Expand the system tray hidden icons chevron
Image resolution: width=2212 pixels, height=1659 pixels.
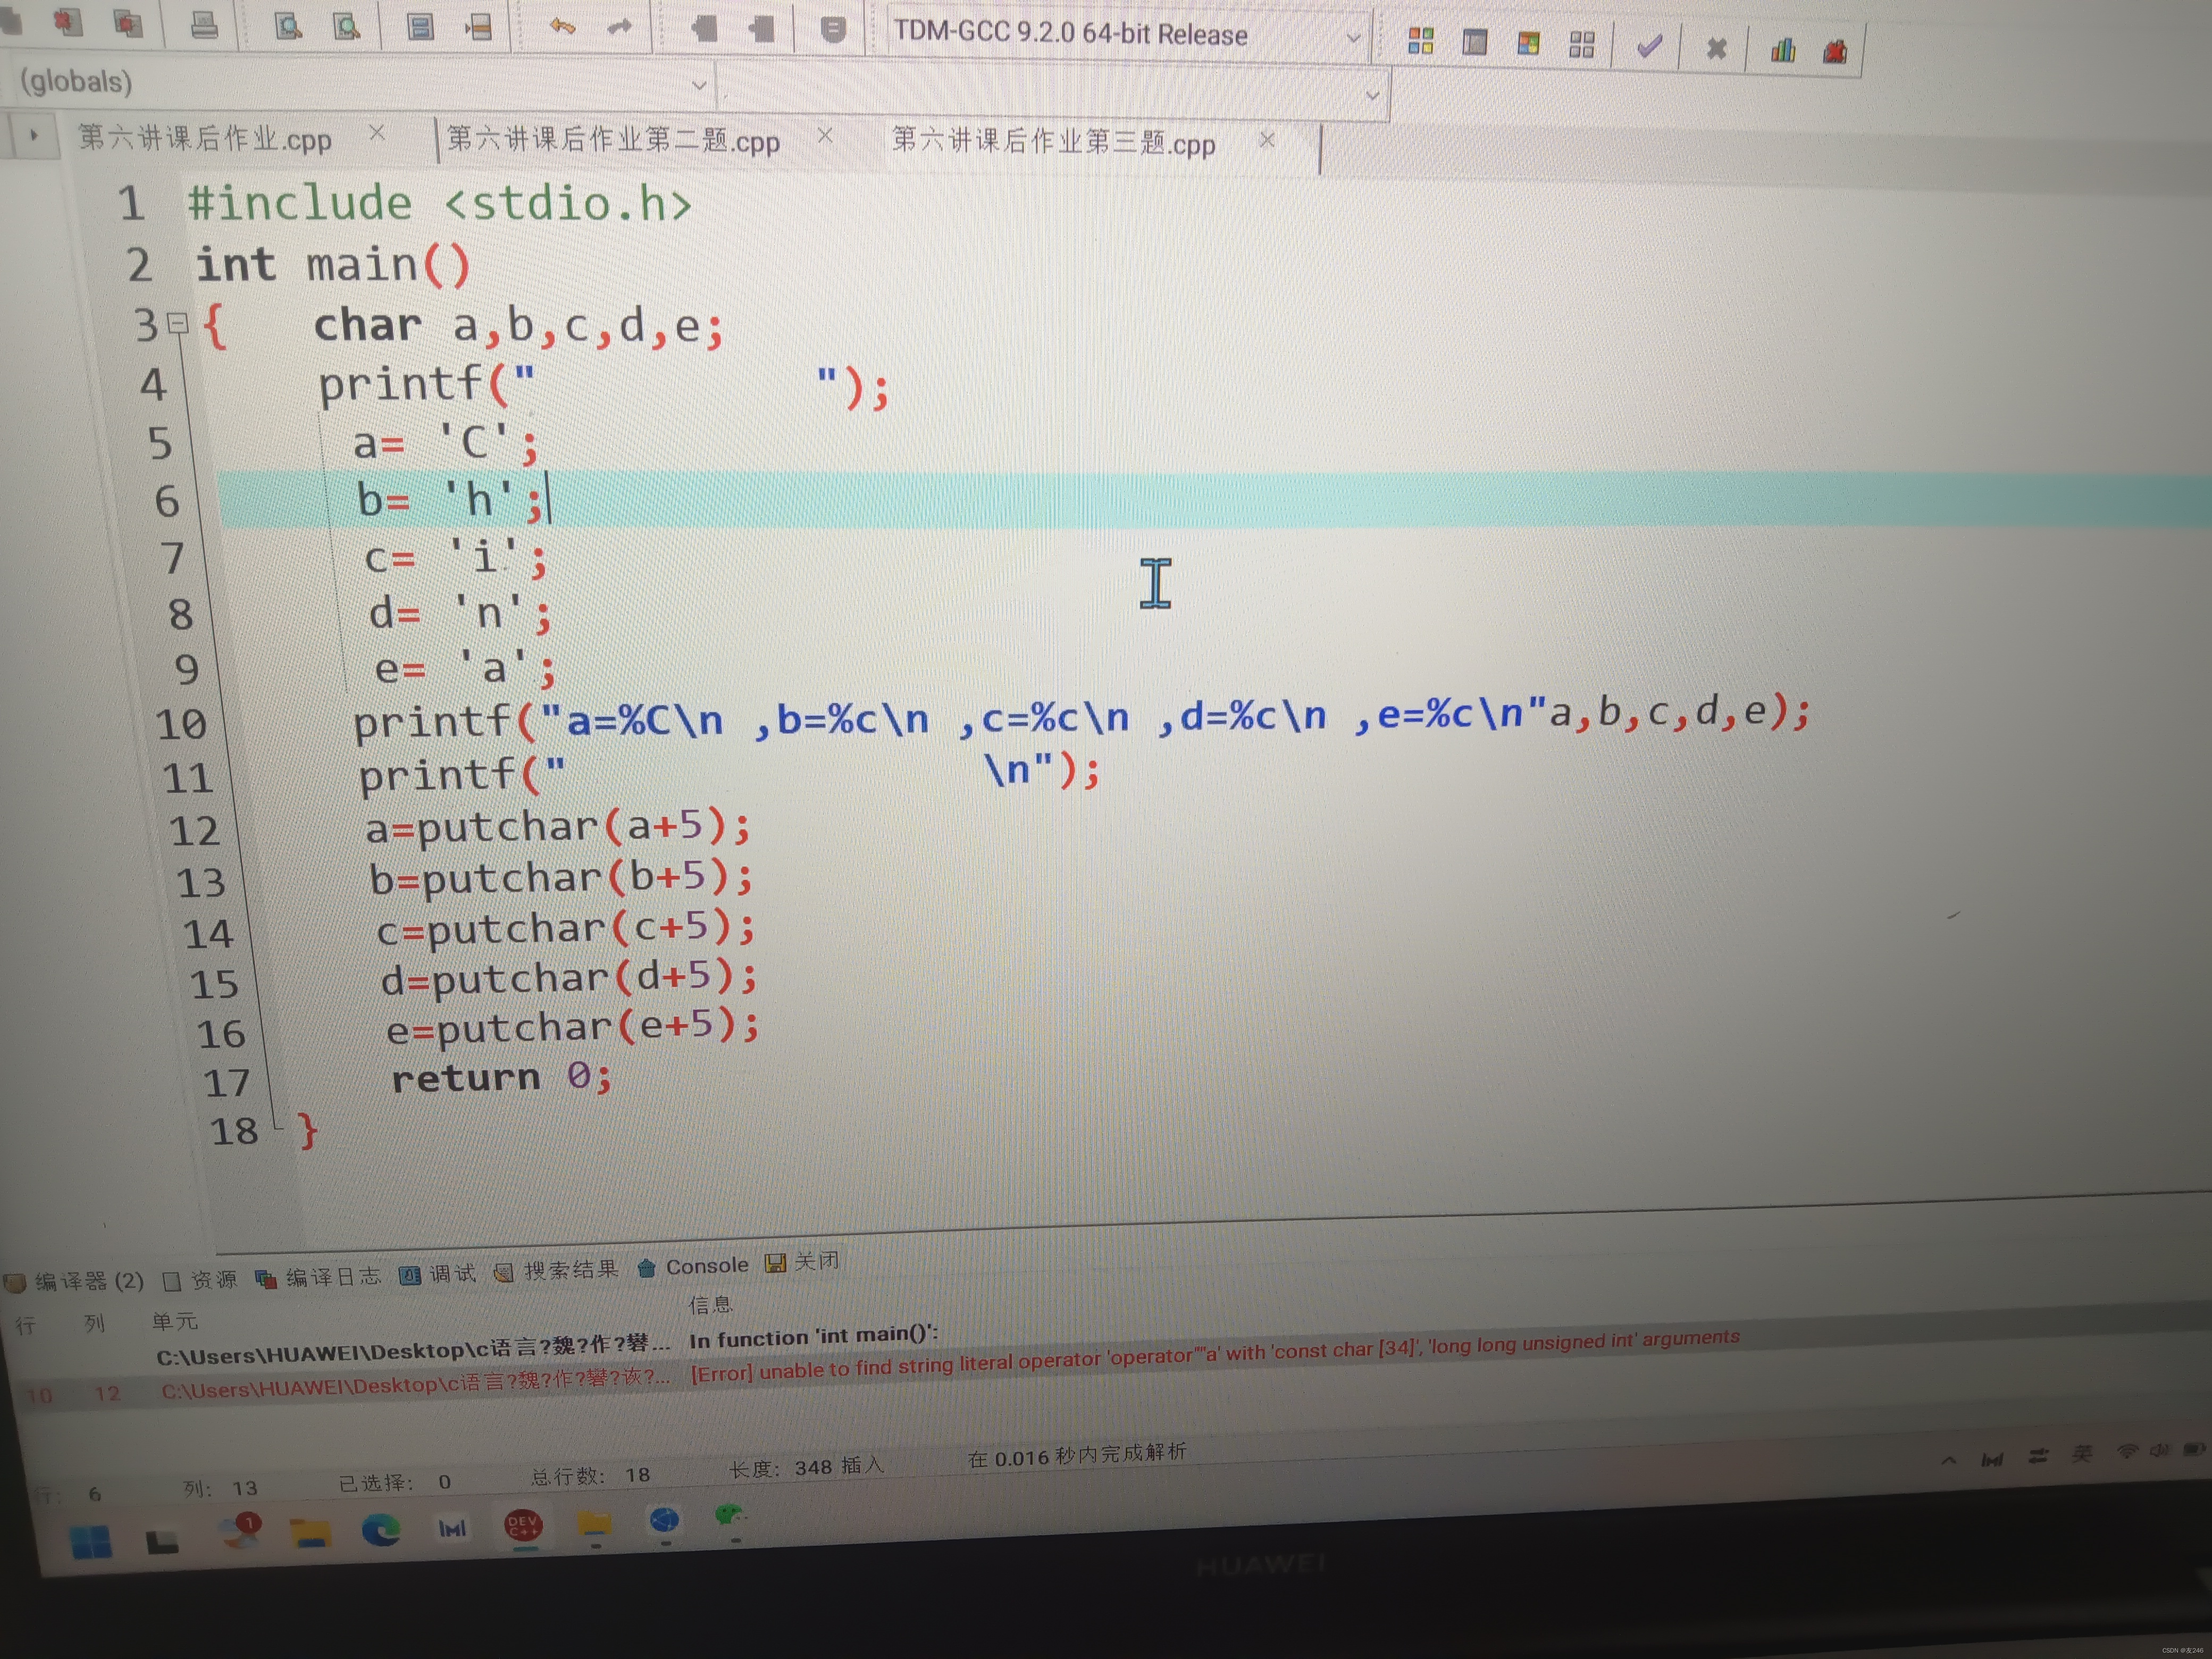click(1948, 1460)
